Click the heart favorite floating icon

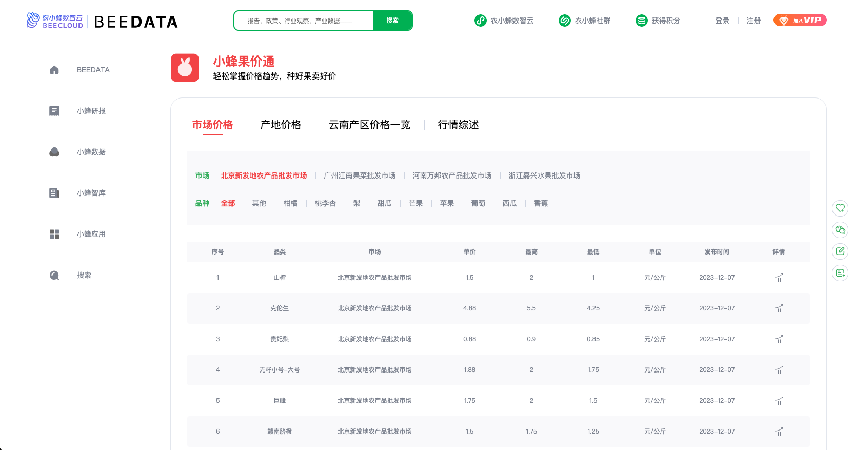click(840, 208)
